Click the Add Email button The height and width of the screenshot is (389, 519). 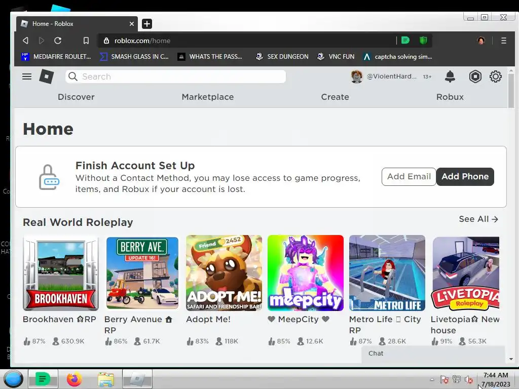409,176
